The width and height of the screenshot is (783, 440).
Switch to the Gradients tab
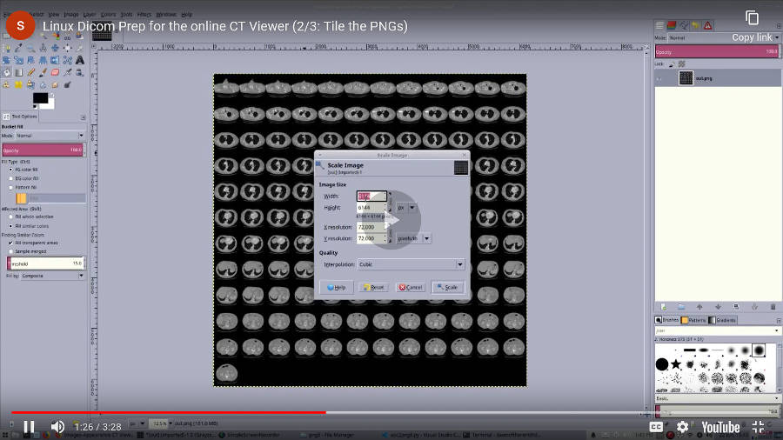tap(722, 320)
